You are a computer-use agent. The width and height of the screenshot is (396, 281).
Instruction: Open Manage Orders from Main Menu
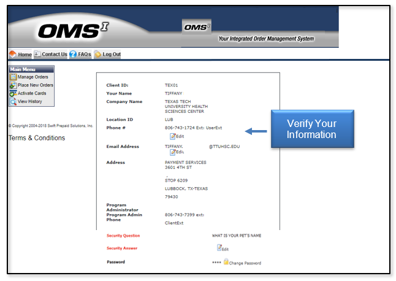[x=33, y=77]
